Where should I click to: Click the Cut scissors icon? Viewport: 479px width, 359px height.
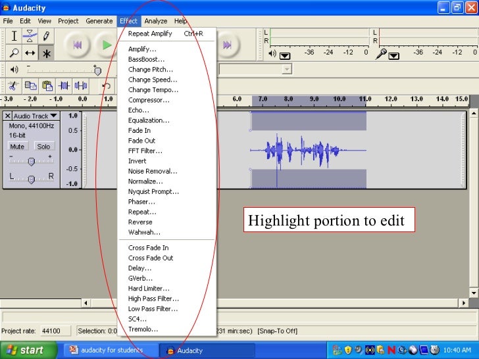point(13,85)
